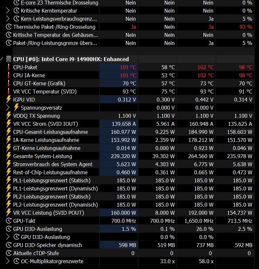The image size is (259, 269).
Task: Click the clock icon for GPU D3D-Speicher dynamisch
Action: [x=9, y=245]
